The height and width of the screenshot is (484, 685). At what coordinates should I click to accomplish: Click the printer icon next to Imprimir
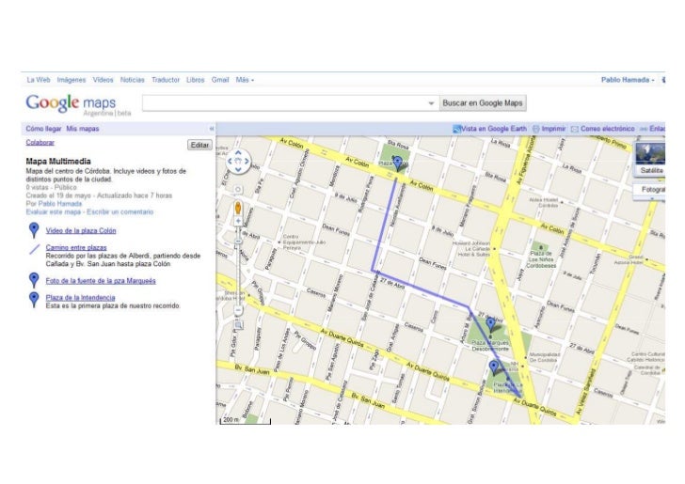pyautogui.click(x=536, y=129)
